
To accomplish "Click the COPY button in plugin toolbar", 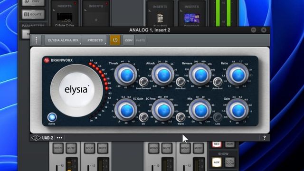I will (129, 40).
